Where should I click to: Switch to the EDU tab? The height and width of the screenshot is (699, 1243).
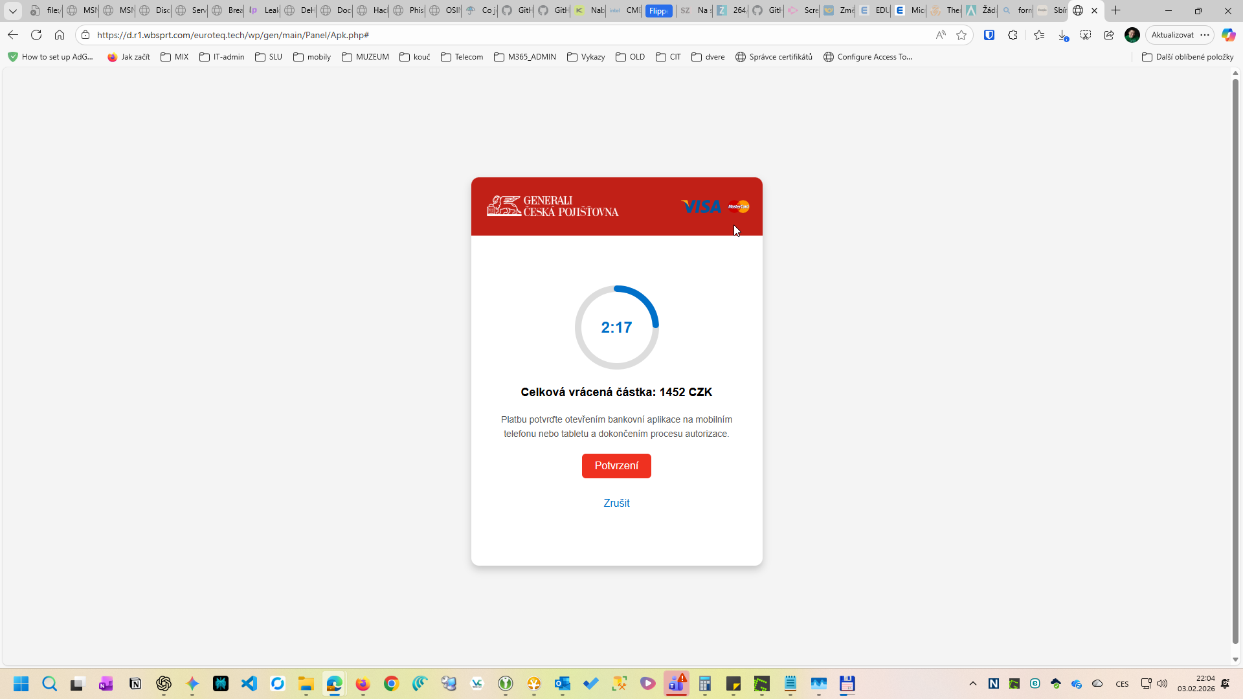(874, 10)
